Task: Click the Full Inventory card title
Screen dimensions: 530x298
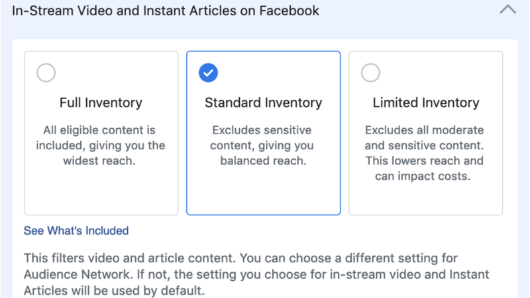Action: 101,103
